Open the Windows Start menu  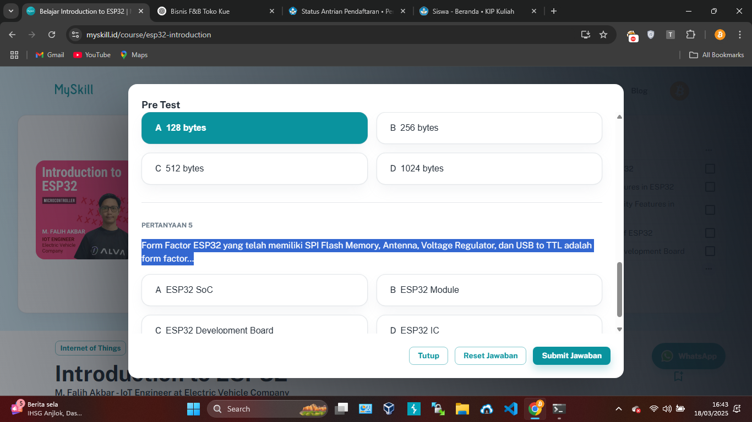click(194, 409)
